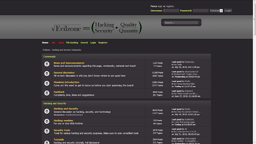Open the General discussion board
This screenshot has width=256, height=144.
[64, 73]
